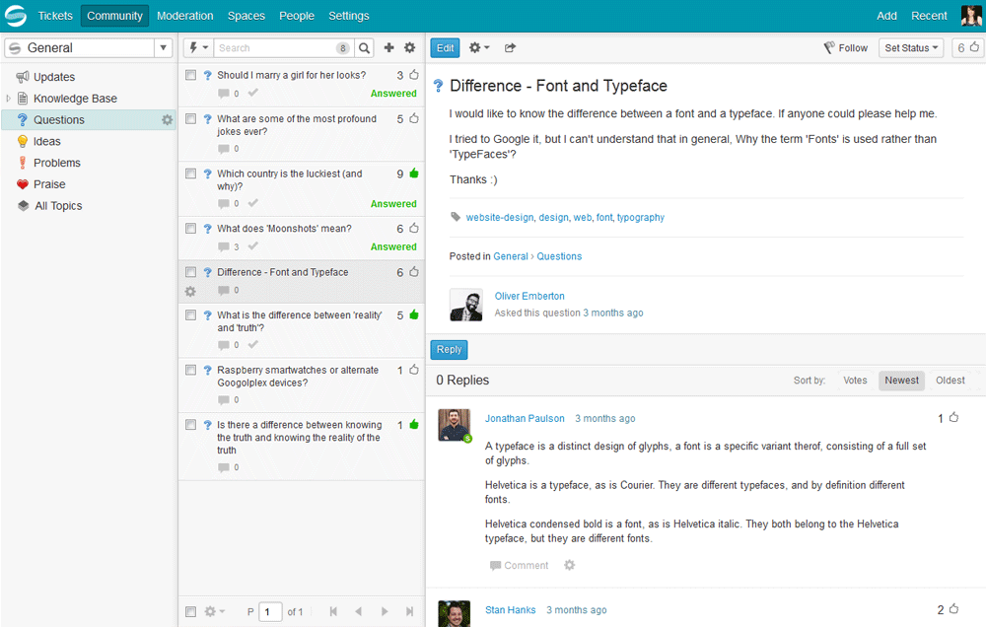Toggle the select-all checkbox at list bottom
Image resolution: width=986 pixels, height=627 pixels.
click(190, 612)
